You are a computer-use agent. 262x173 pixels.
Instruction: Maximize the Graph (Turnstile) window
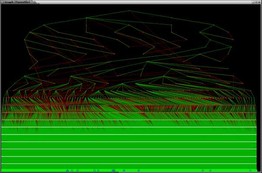coord(256,2)
